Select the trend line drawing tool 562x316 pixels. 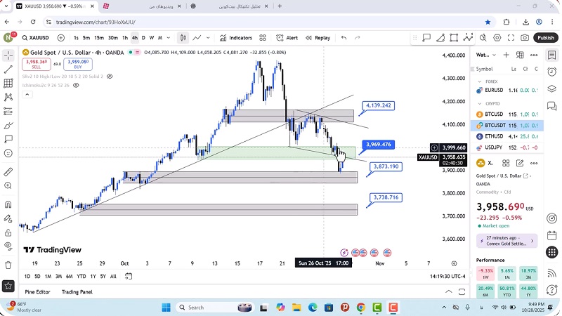click(x=8, y=70)
